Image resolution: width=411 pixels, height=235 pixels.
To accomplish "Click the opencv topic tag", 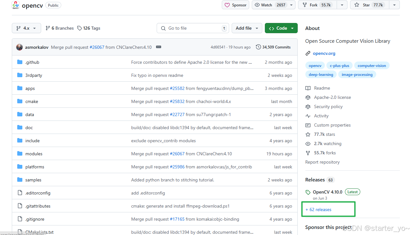I will point(315,66).
